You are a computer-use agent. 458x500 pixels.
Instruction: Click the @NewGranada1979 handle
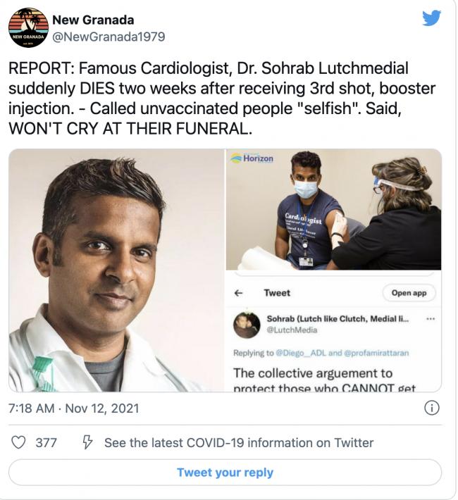pos(109,37)
